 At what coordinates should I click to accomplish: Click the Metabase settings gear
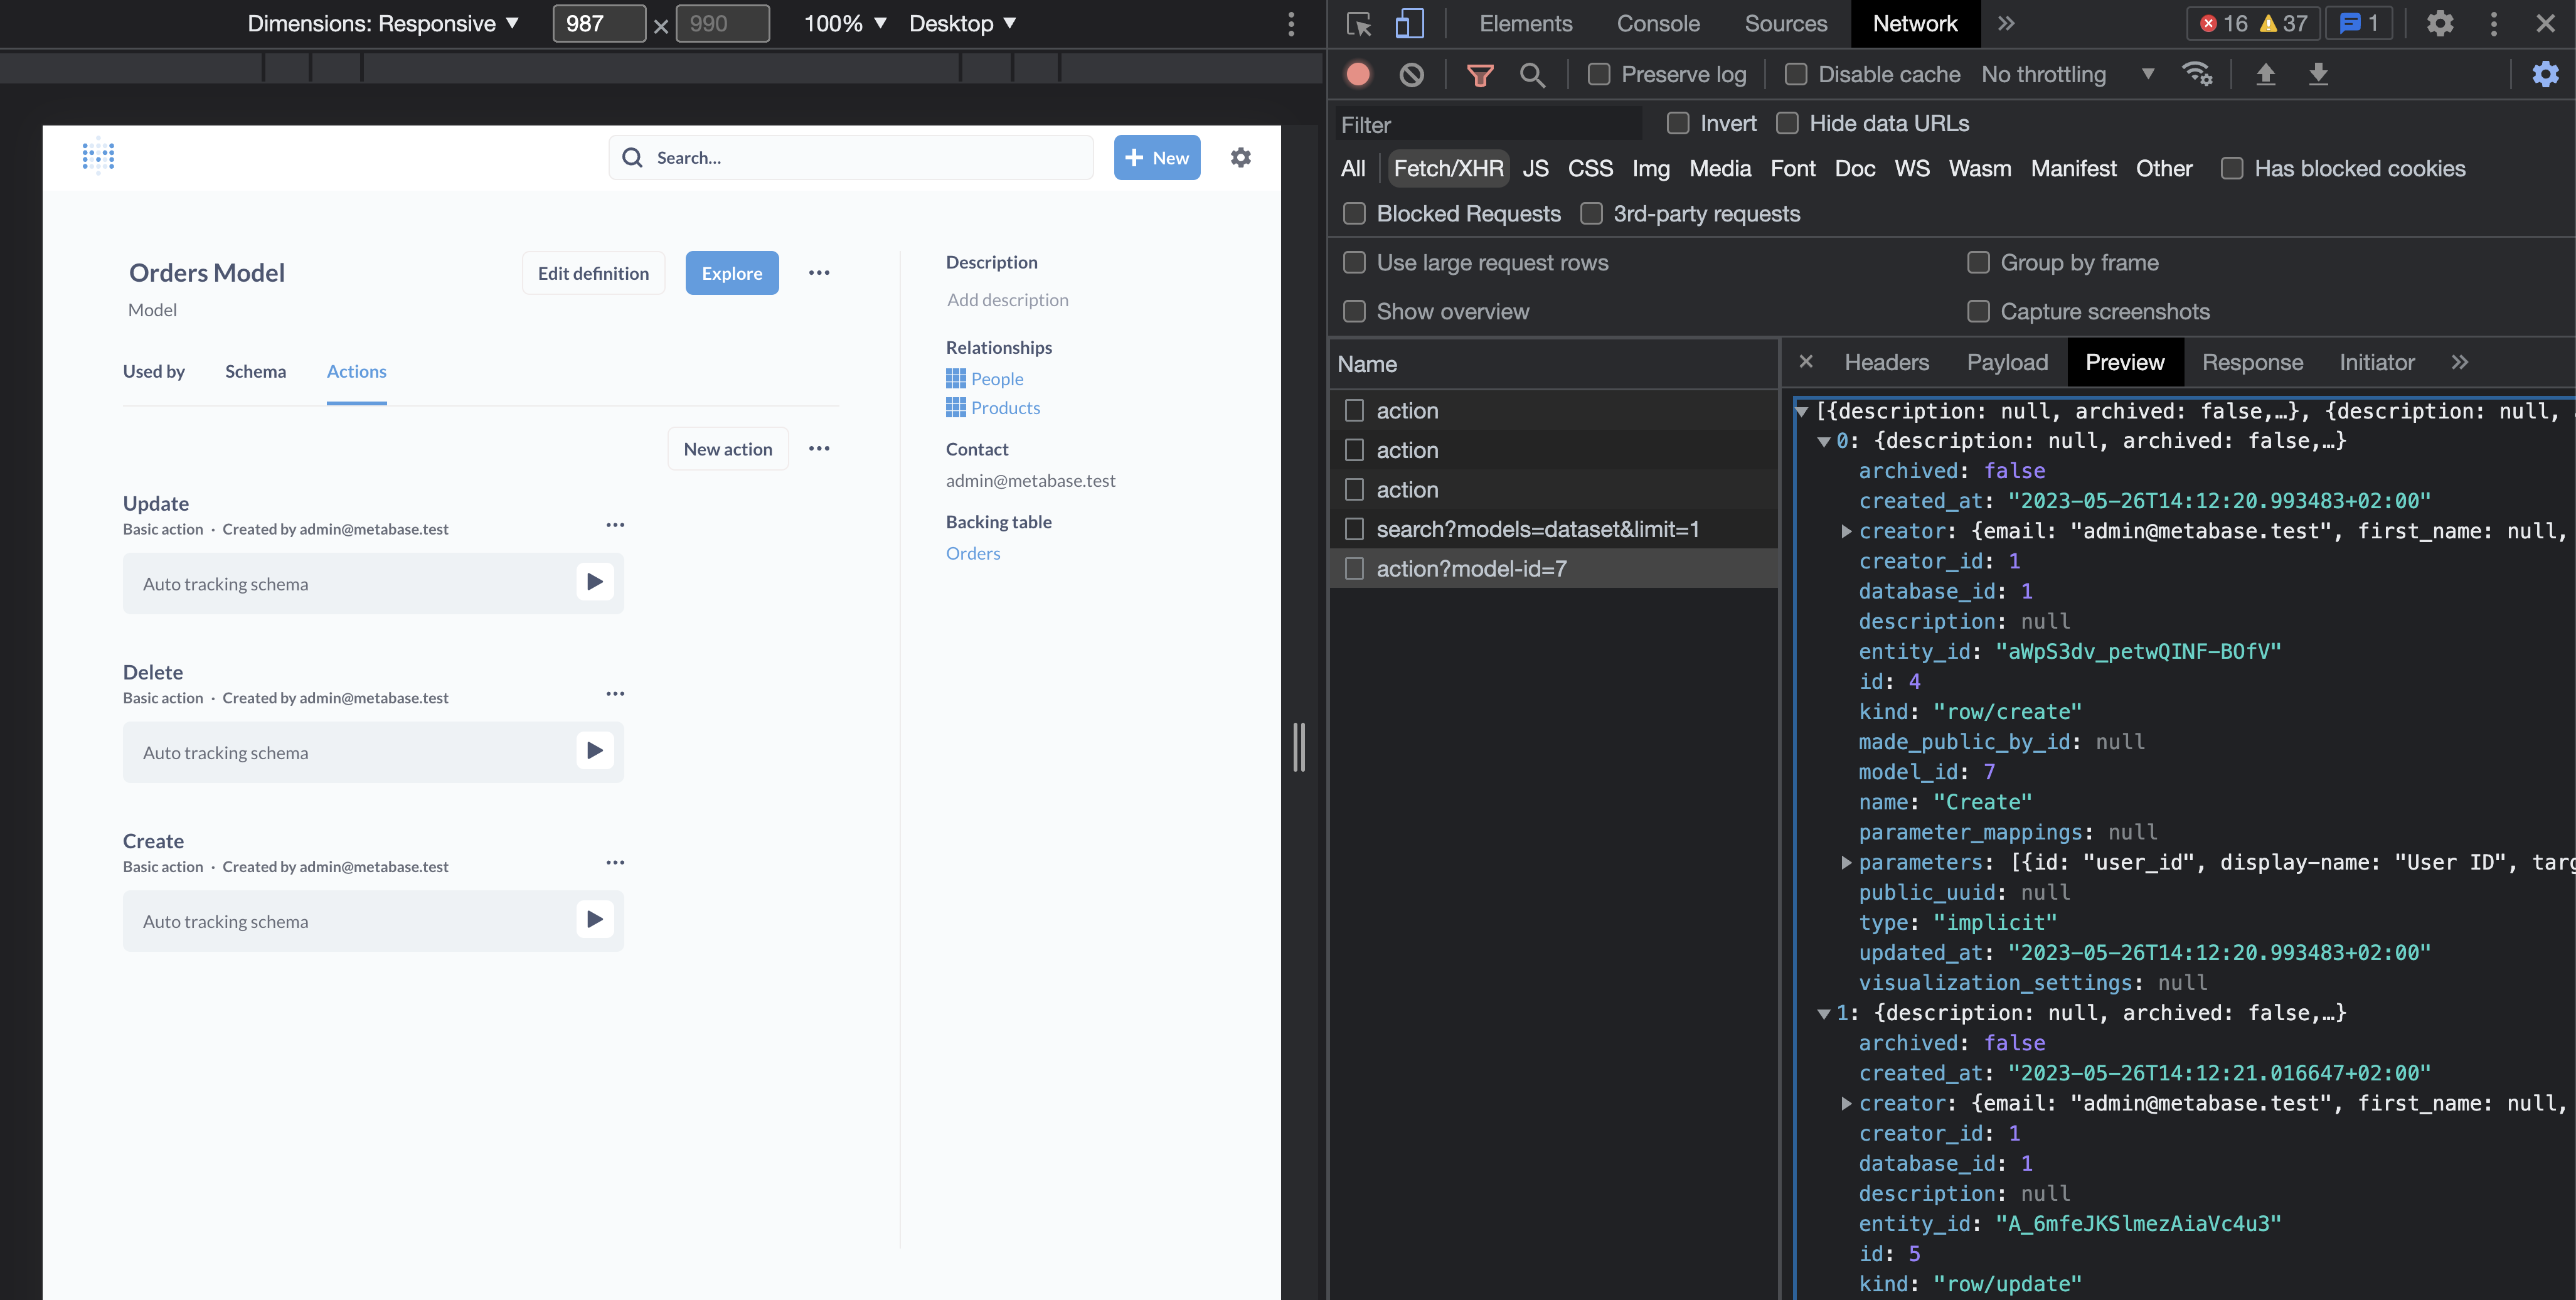[1240, 157]
